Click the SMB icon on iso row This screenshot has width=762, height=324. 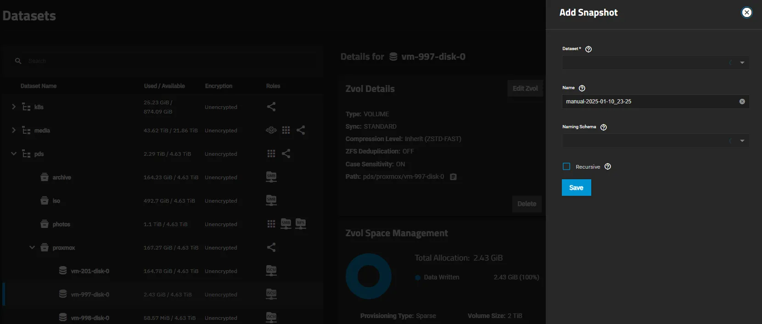271,200
